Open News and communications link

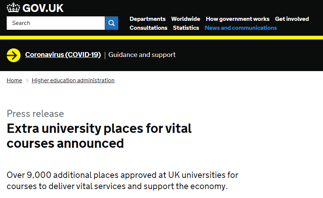pos(241,28)
